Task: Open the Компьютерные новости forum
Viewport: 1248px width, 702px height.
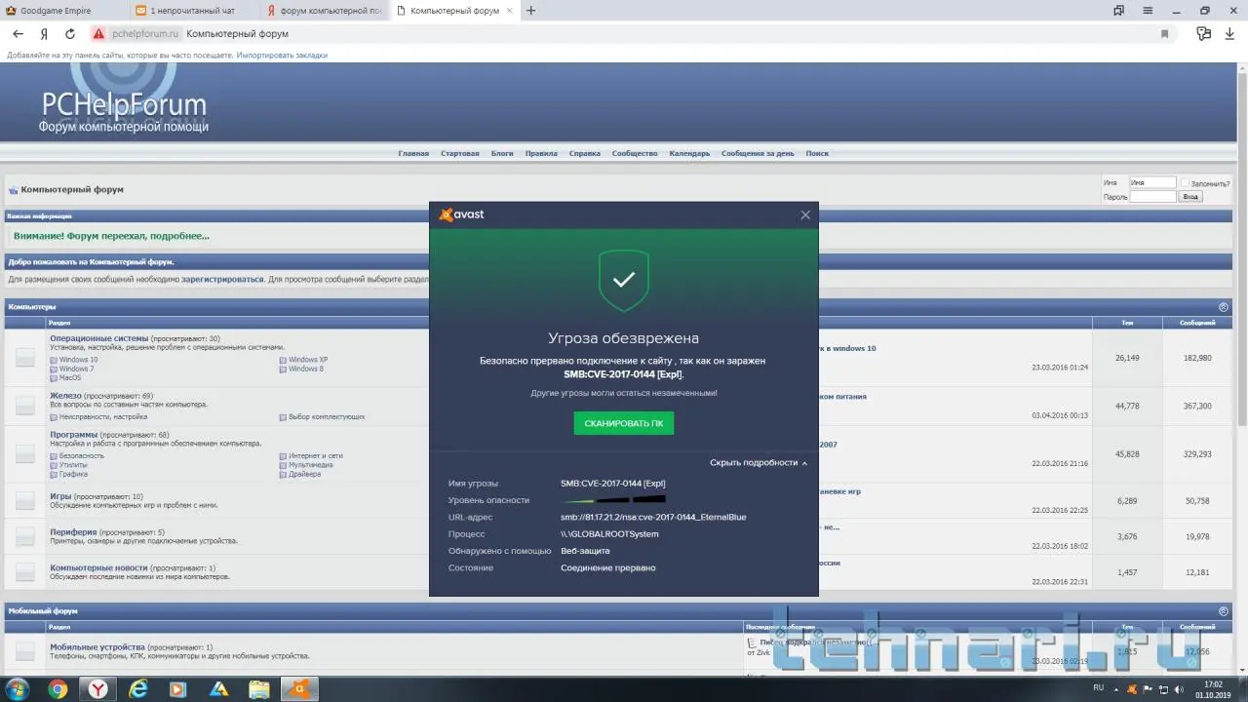Action: (98, 567)
